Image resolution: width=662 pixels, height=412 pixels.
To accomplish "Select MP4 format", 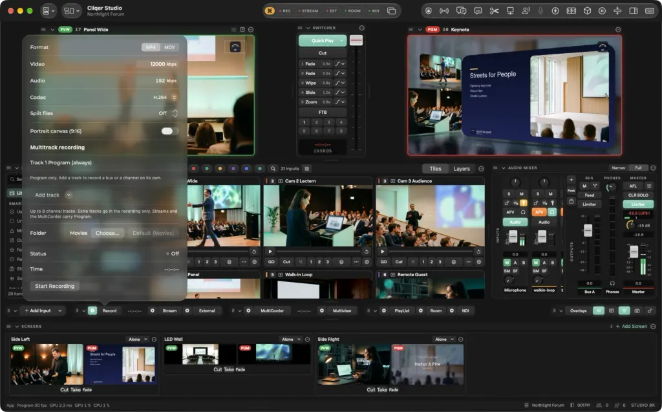I will click(x=151, y=47).
